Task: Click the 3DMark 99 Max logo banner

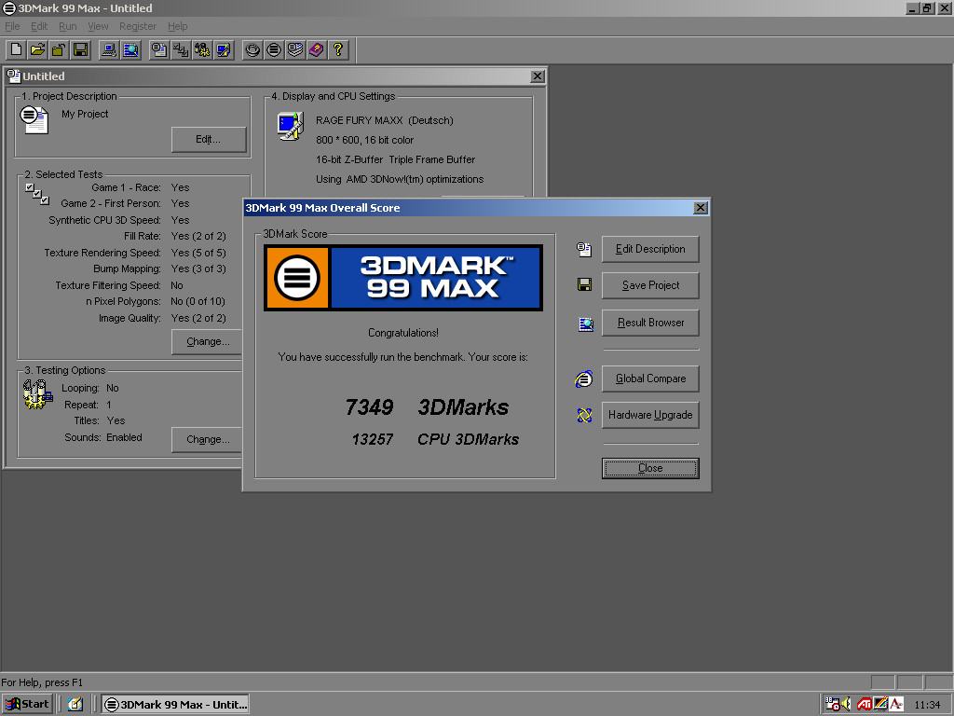Action: pyautogui.click(x=402, y=278)
